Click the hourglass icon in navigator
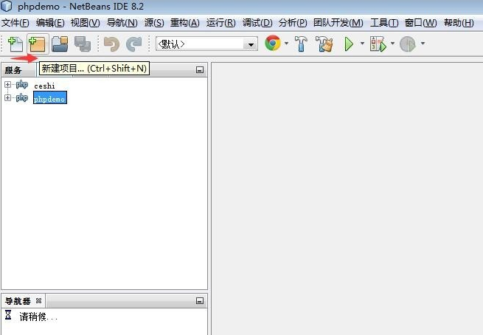Image resolution: width=483 pixels, height=335 pixels. [8, 315]
